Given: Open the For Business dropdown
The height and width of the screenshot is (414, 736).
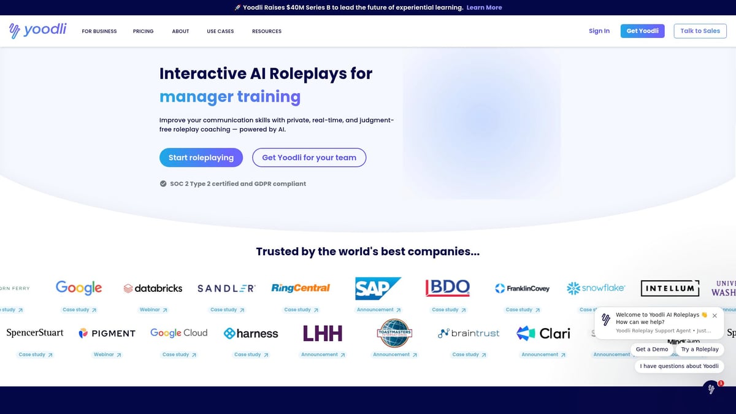Looking at the screenshot, I should tap(99, 31).
